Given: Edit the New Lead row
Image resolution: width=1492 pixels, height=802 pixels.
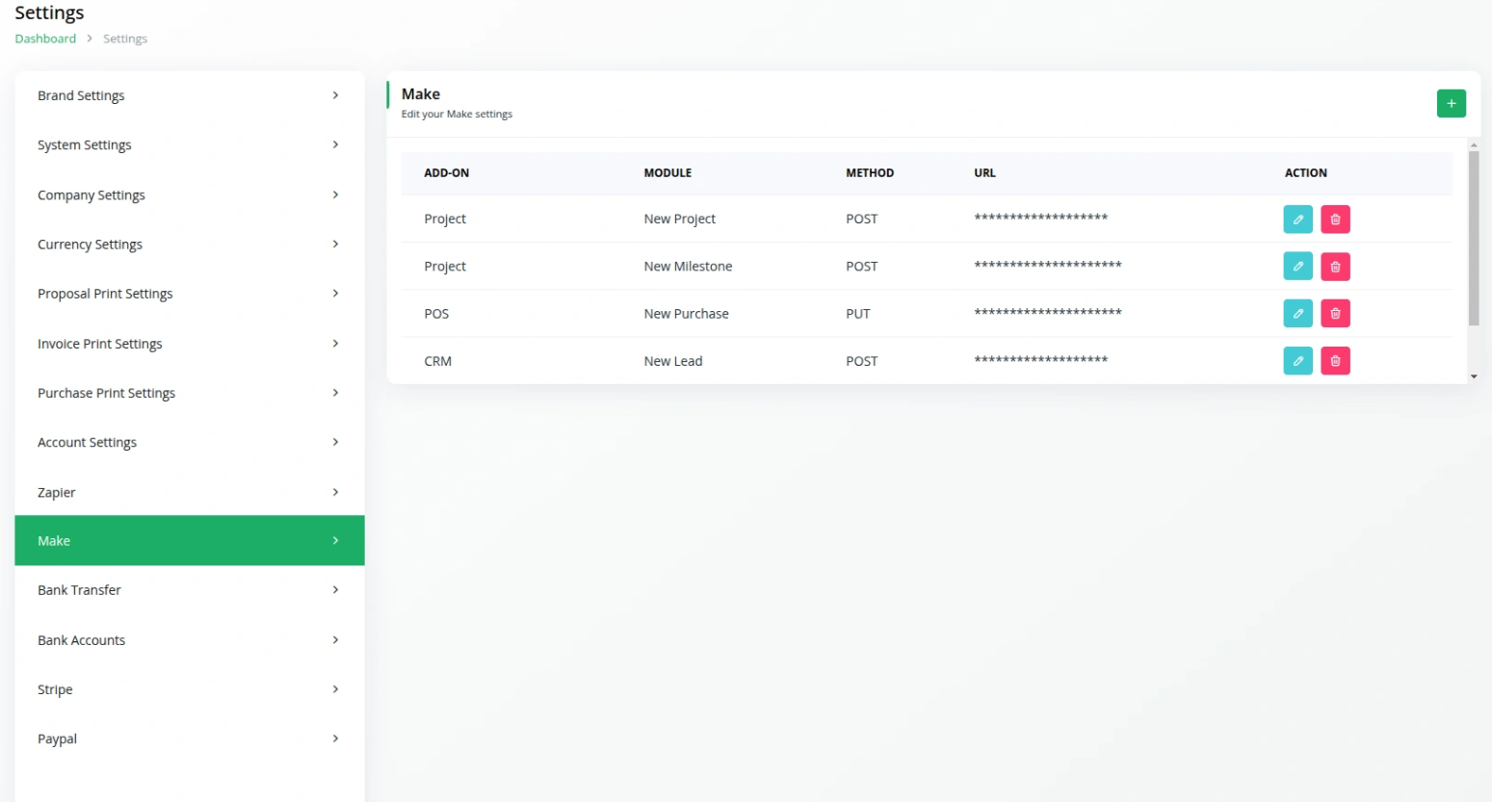Looking at the screenshot, I should coord(1297,361).
